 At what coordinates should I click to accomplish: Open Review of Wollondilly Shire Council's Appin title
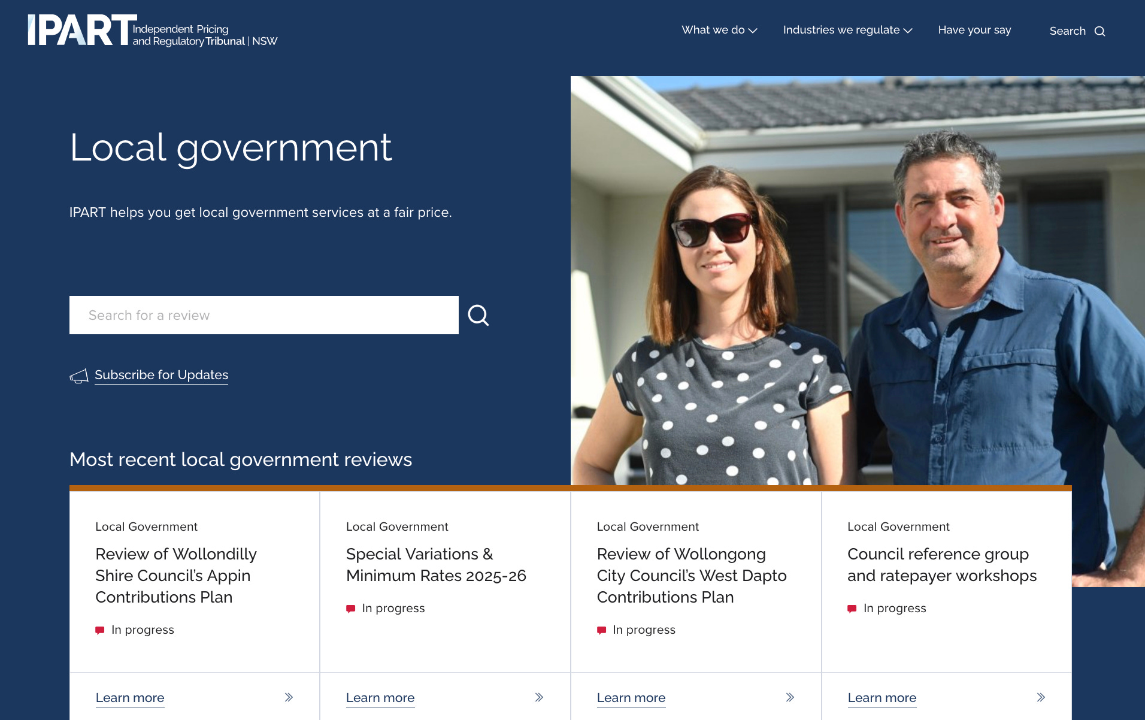(176, 576)
